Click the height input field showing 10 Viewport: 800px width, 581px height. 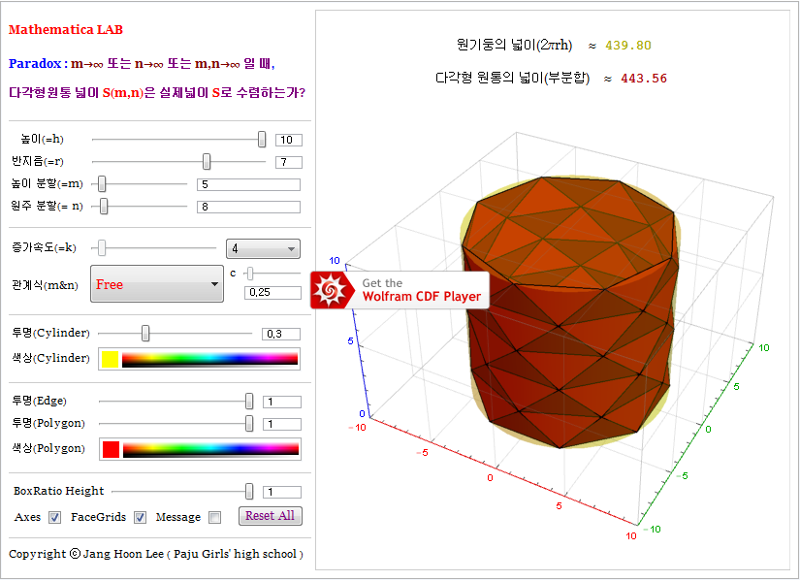click(289, 140)
